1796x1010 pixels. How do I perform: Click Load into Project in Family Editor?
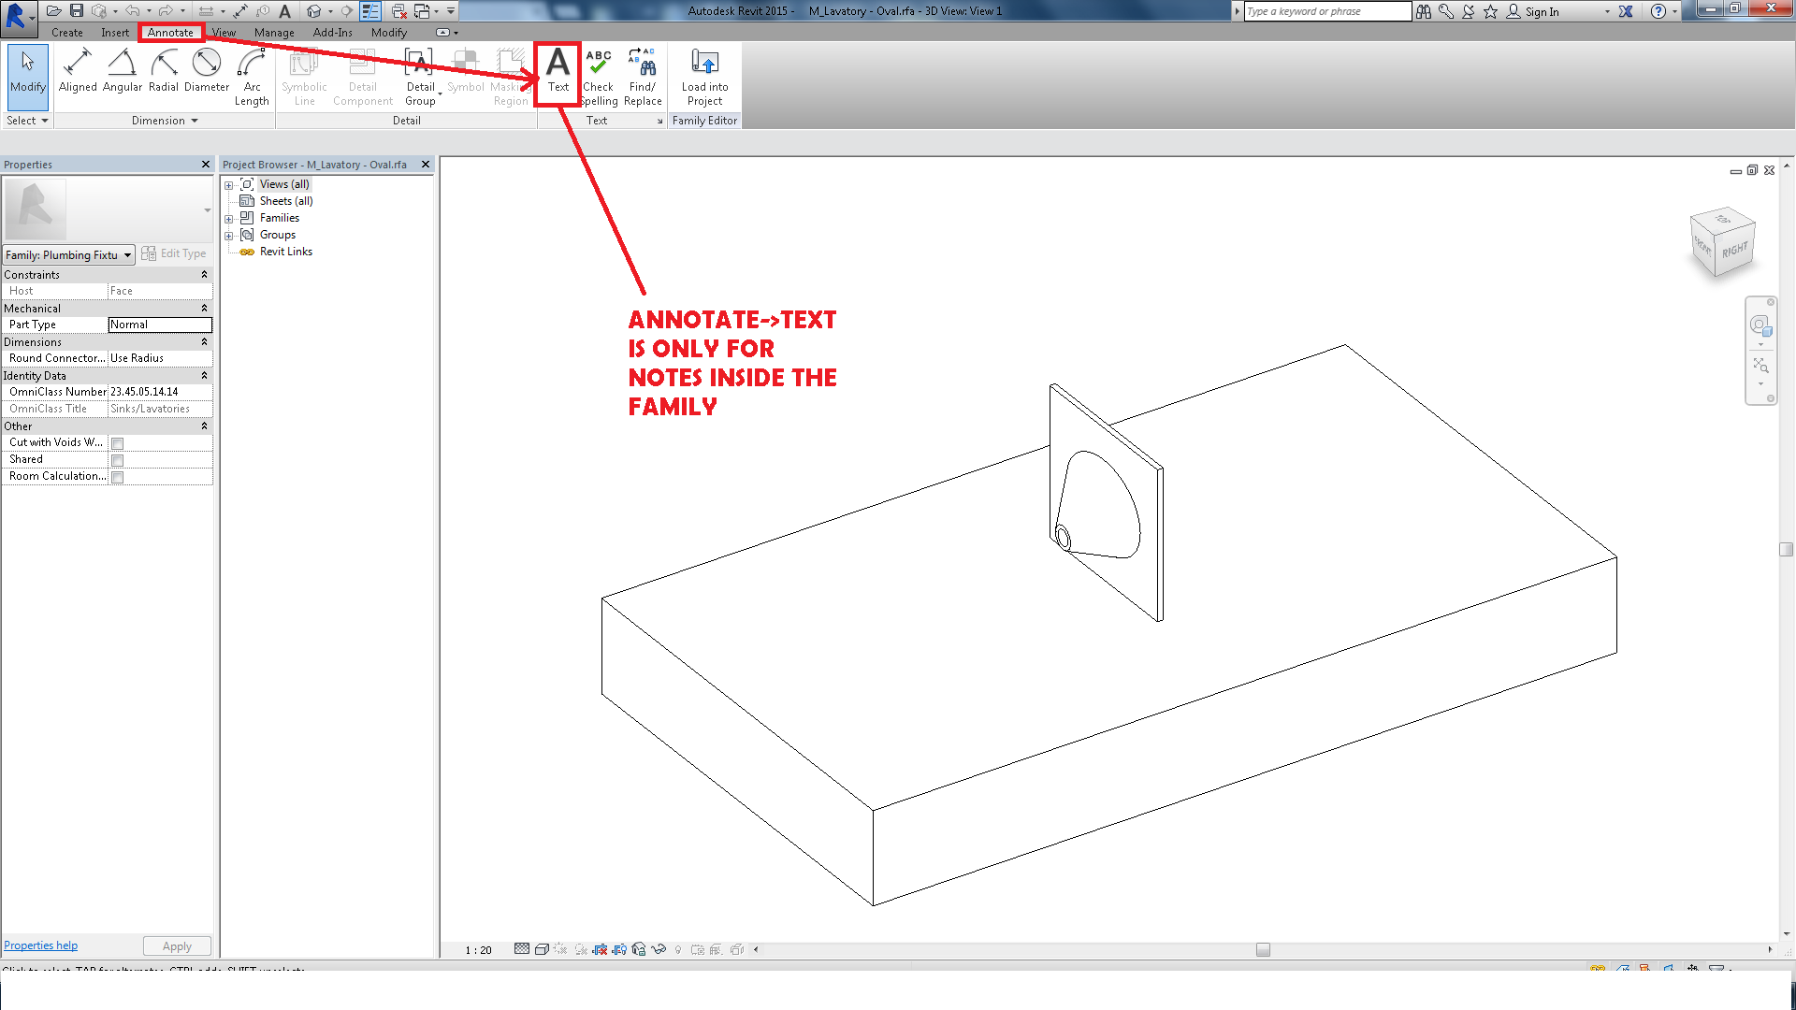(x=704, y=75)
